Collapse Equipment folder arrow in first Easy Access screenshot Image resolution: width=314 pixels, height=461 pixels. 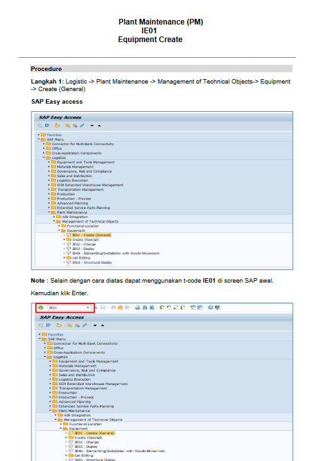(x=59, y=230)
